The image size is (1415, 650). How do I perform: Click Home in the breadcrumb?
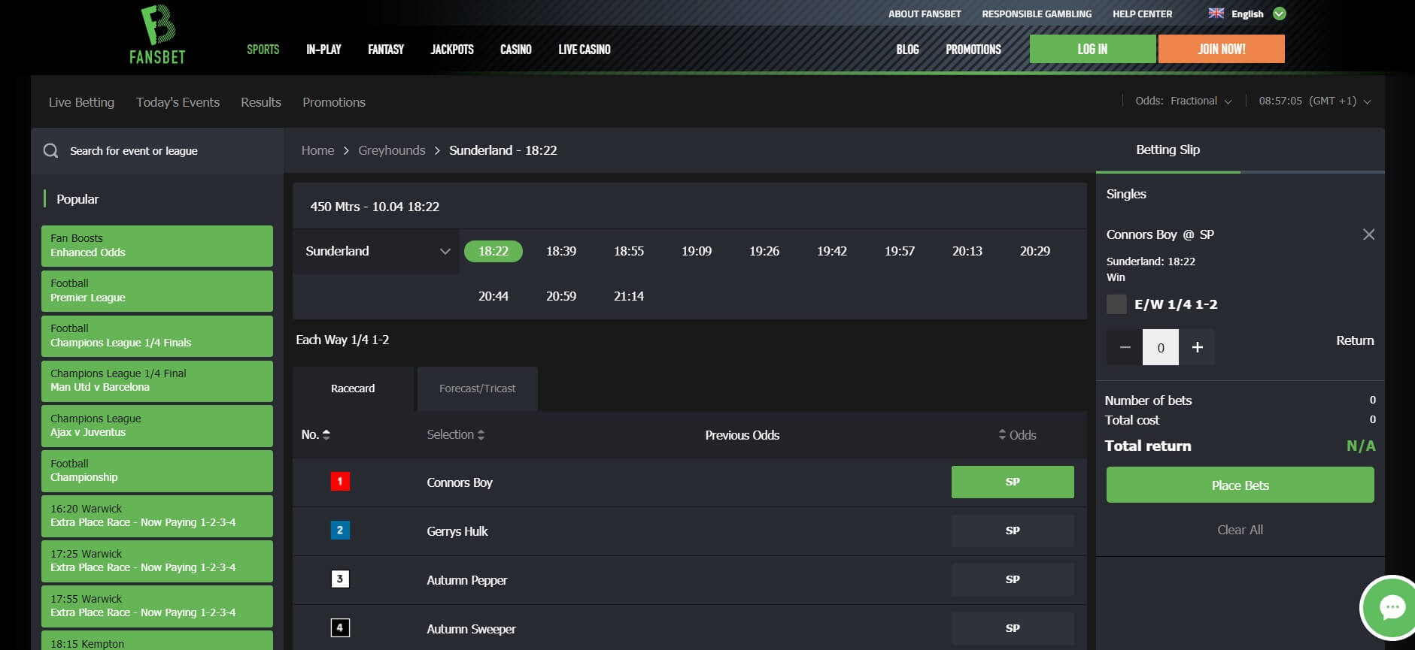coord(317,150)
